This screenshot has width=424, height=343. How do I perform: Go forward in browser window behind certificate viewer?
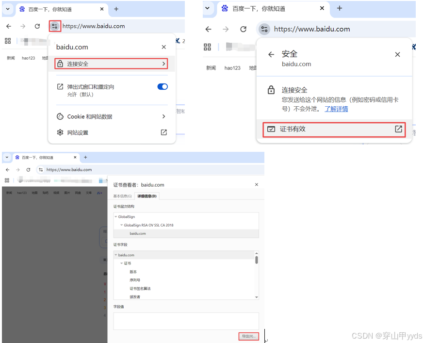point(18,170)
